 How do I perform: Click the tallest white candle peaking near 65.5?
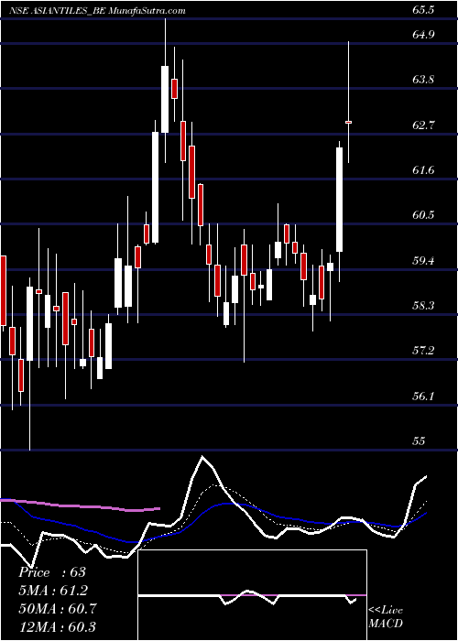pyautogui.click(x=165, y=99)
